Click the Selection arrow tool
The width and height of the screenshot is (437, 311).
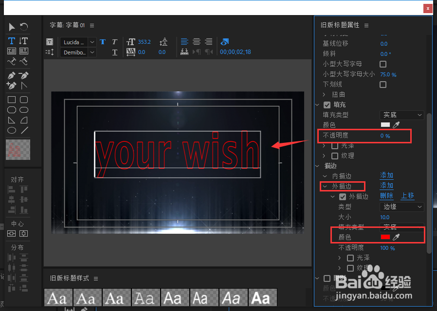(x=11, y=27)
